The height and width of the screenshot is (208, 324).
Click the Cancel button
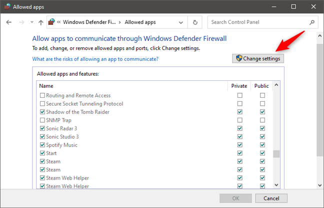tap(271, 199)
